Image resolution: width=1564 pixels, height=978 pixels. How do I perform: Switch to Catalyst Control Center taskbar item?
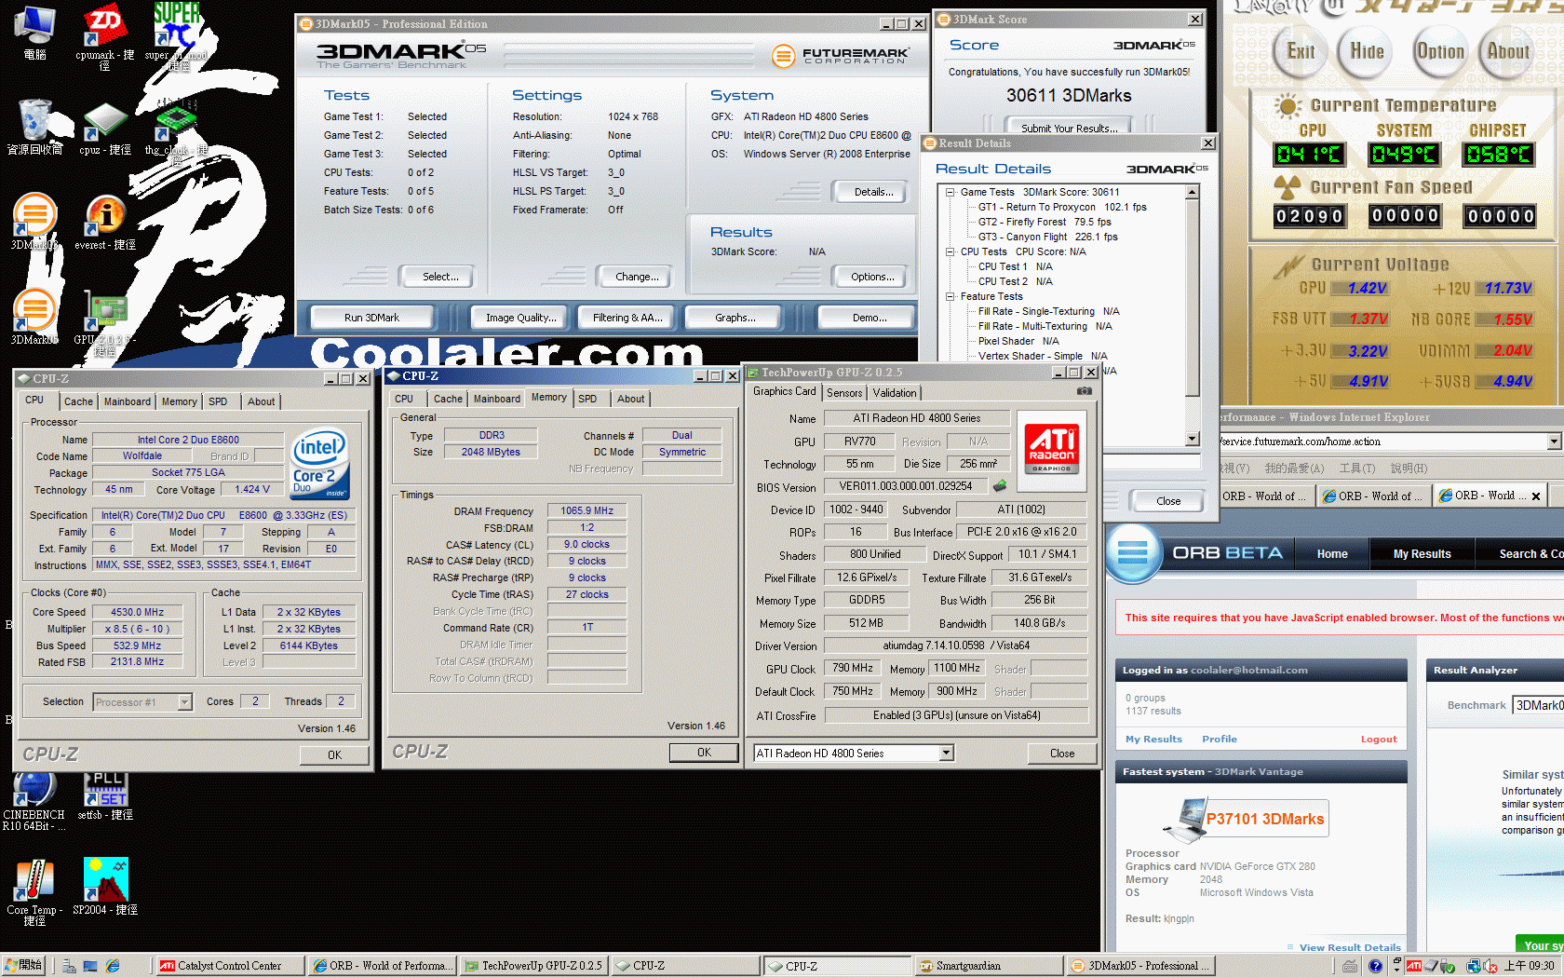pyautogui.click(x=229, y=966)
